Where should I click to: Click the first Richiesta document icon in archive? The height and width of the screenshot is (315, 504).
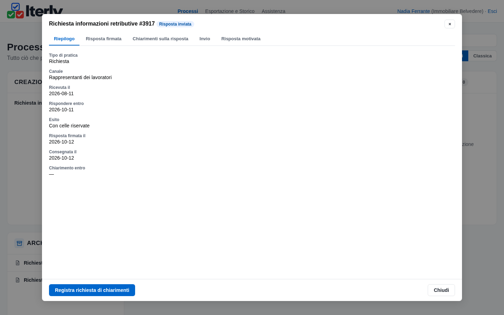pos(17,263)
